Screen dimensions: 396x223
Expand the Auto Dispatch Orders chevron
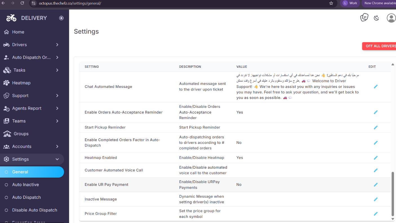57,57
